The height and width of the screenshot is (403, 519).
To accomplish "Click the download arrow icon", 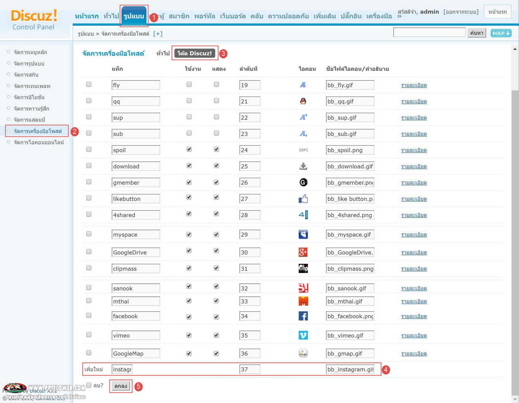I will [303, 166].
